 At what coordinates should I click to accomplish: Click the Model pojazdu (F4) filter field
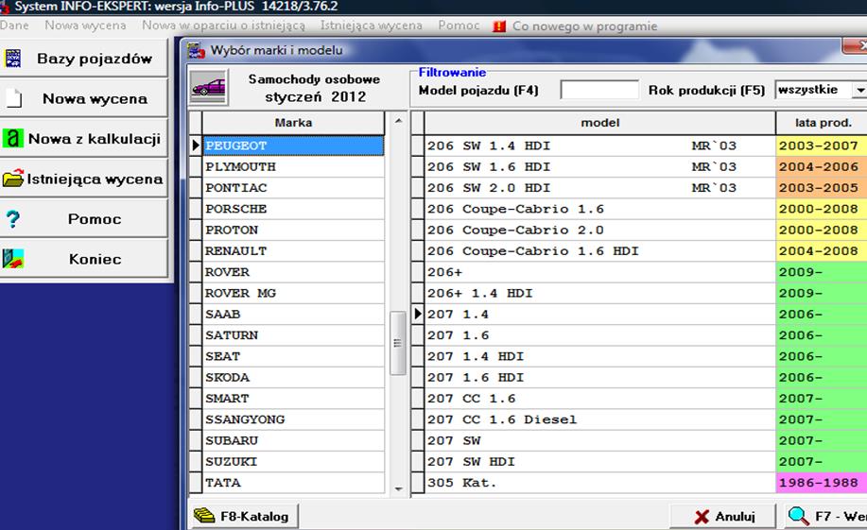pyautogui.click(x=599, y=90)
